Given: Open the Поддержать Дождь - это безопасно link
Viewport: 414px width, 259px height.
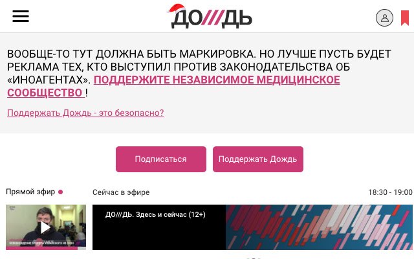Looking at the screenshot, I should coord(85,113).
